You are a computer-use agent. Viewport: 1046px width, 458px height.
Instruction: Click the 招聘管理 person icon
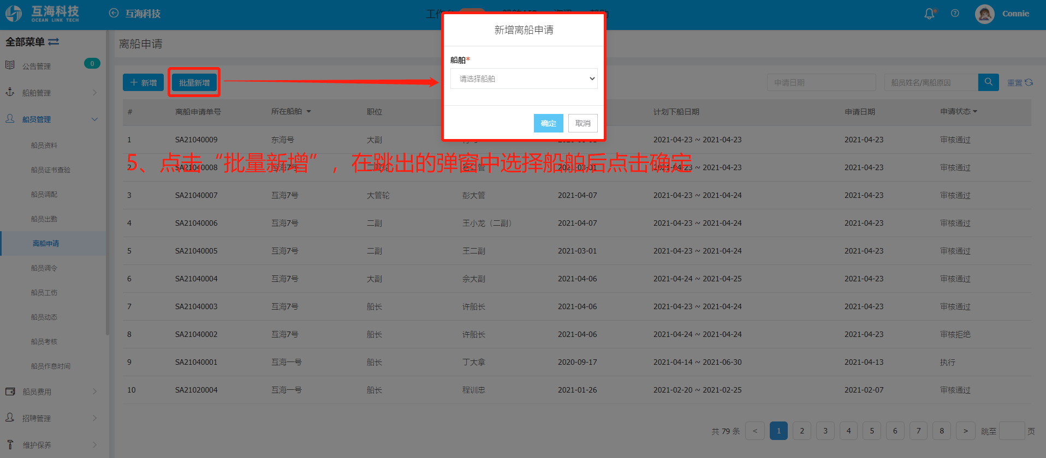[x=10, y=418]
